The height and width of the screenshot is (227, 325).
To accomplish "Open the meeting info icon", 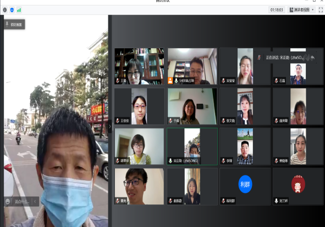I will [x=5, y=10].
